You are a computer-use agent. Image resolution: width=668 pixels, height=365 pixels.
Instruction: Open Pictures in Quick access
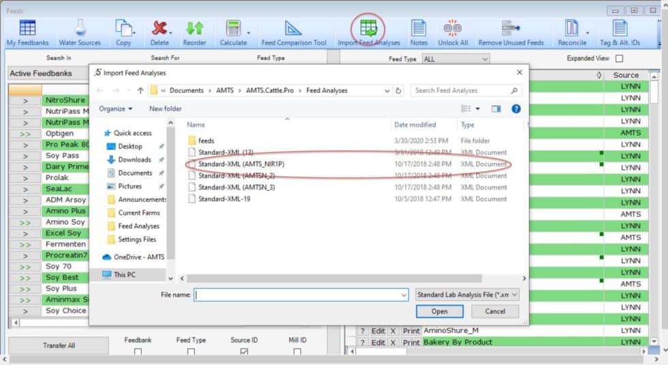124,186
